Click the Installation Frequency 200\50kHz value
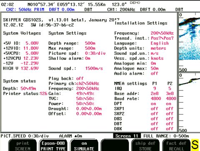Viewport: 200px width, 151px height. [162, 33]
